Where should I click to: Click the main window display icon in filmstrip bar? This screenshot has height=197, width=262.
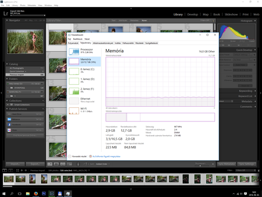(4, 170)
